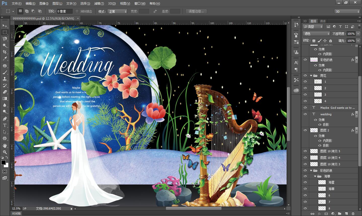Collapse the 彩色的浪 group
Image resolution: width=362 pixels, height=216 pixels.
pos(311,171)
